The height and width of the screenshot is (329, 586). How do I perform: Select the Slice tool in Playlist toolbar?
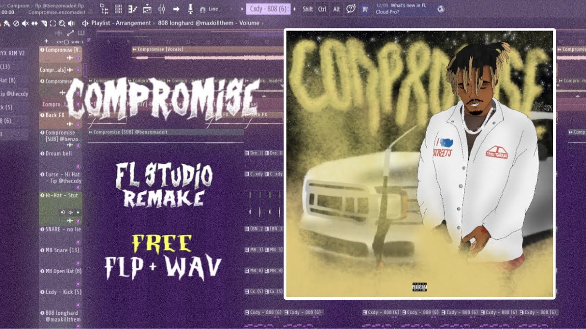(x=44, y=23)
